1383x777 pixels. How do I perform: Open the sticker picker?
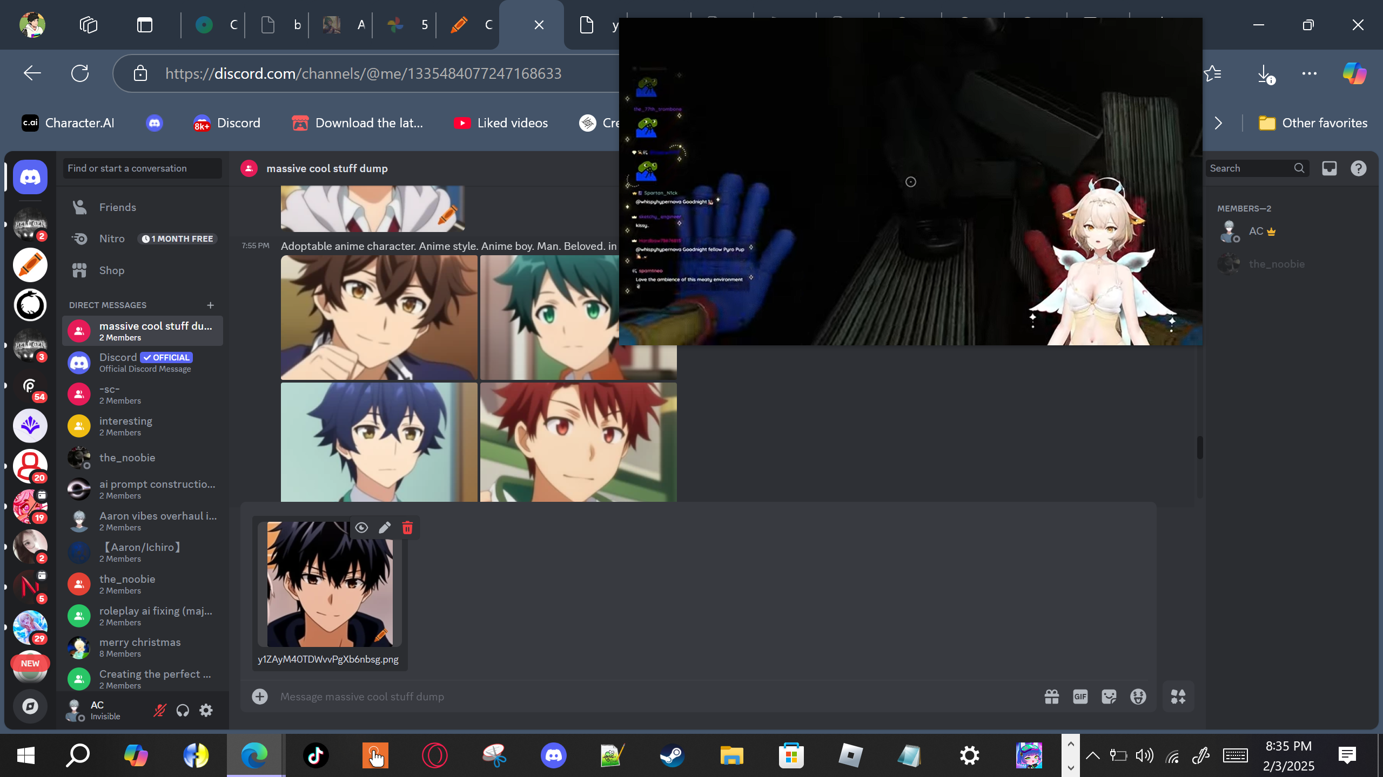coord(1109,697)
